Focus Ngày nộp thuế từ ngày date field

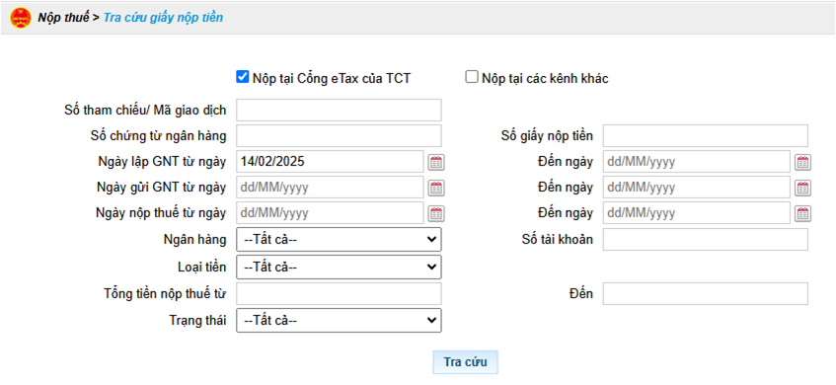click(x=330, y=213)
